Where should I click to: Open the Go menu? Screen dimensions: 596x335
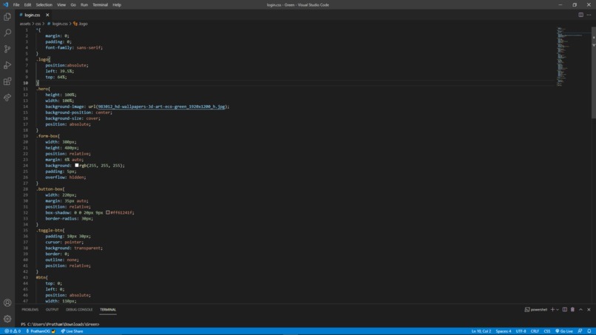click(x=73, y=5)
